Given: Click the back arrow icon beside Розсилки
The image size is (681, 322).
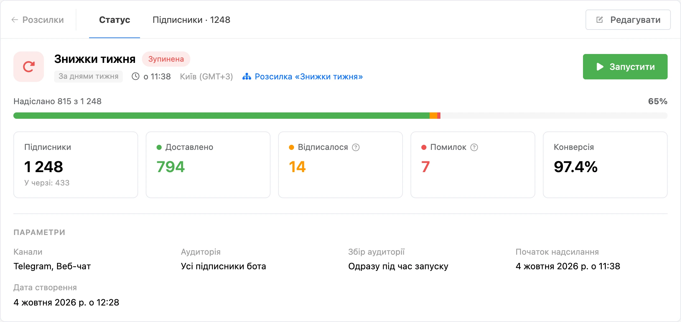Looking at the screenshot, I should pos(15,20).
